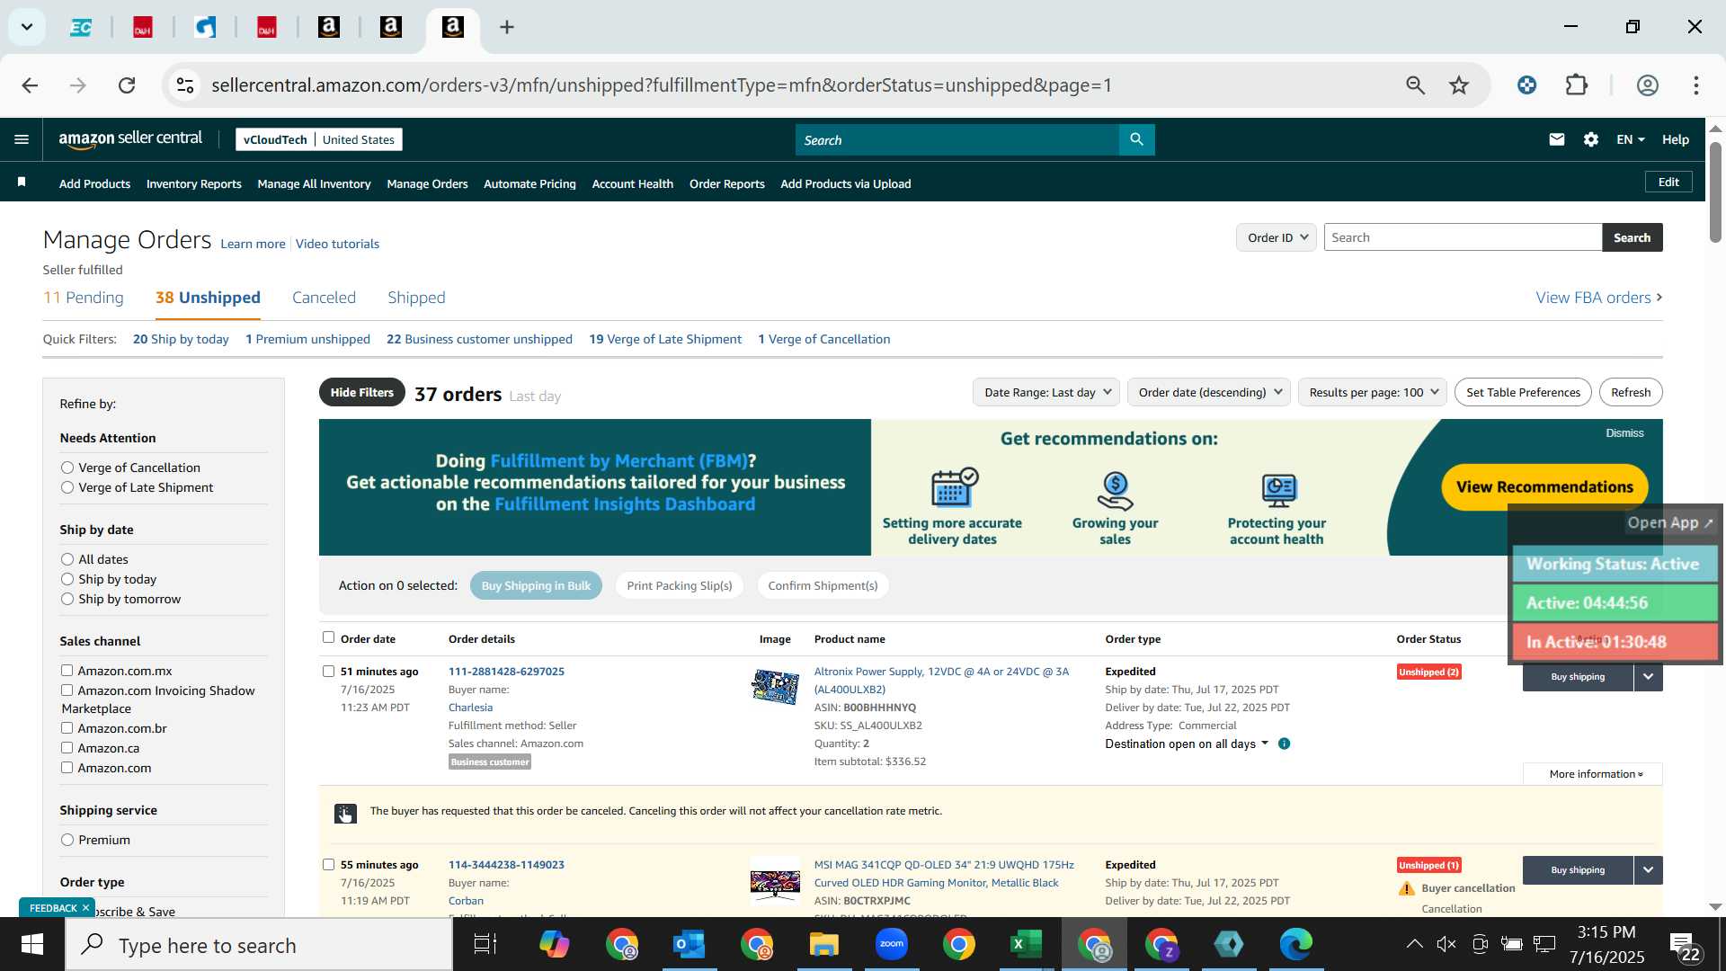Click the hand icon in cancellation notice
Screen dimensions: 1726x971
point(345,814)
